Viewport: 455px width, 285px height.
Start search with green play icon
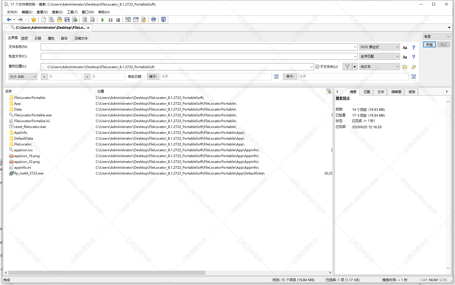(103, 20)
